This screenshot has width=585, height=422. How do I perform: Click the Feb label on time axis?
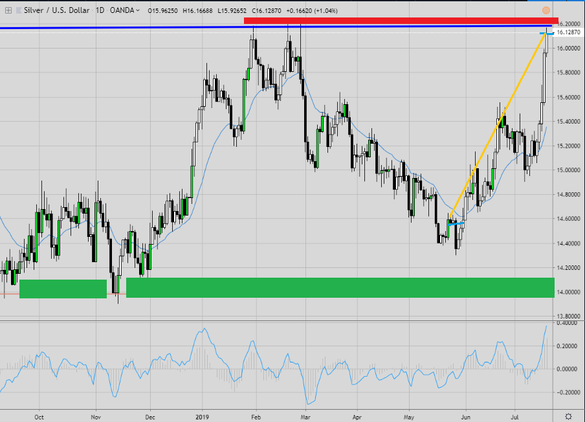click(256, 417)
